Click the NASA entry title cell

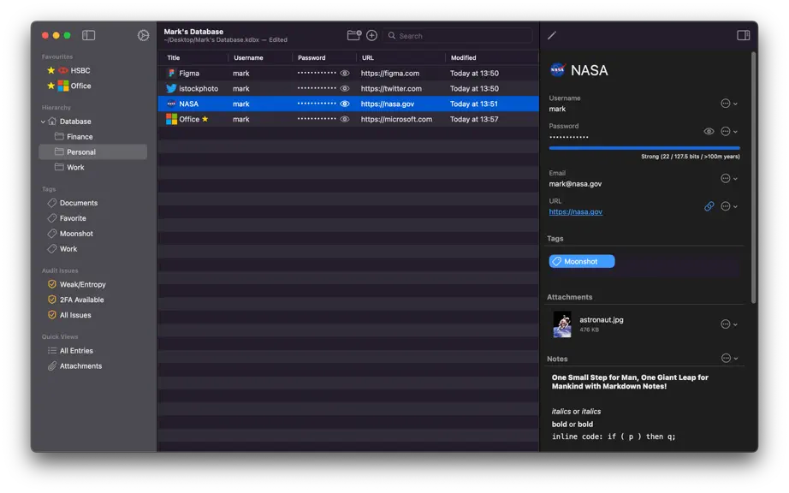(189, 104)
